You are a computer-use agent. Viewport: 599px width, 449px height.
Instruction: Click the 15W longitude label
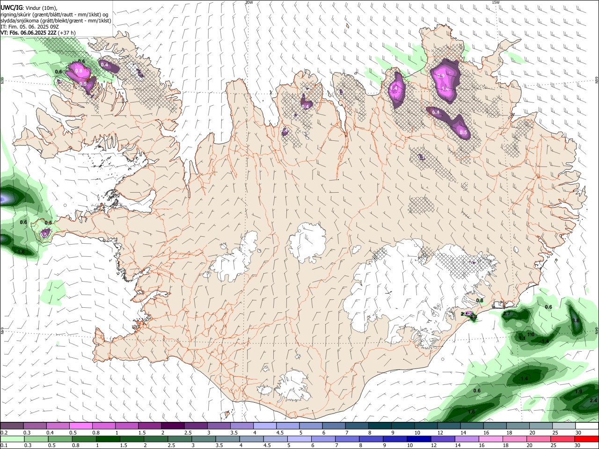click(x=496, y=2)
